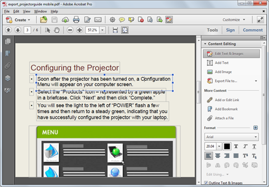This screenshot has height=187, width=269.
Task: Open the Attachments paperclip panel
Action: (x=7, y=66)
